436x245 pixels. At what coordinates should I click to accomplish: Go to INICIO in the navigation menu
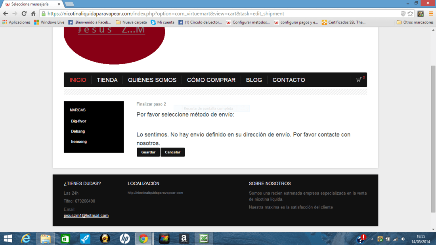coord(78,80)
